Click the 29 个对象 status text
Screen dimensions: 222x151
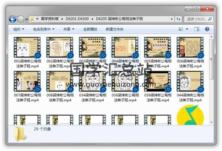[42, 129]
